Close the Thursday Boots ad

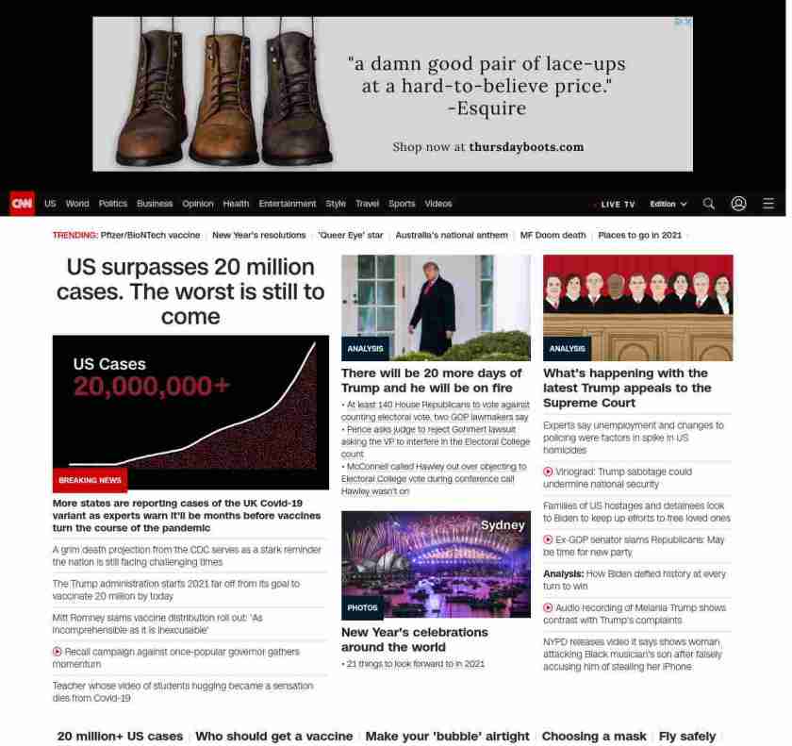pyautogui.click(x=688, y=22)
